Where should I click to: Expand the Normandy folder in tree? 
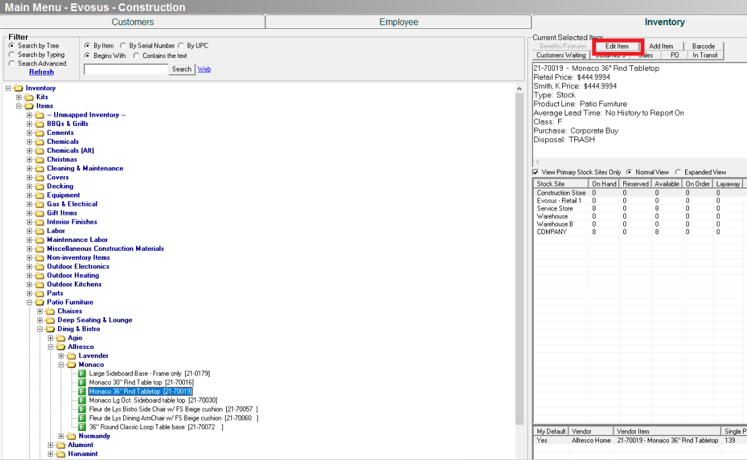[62, 436]
